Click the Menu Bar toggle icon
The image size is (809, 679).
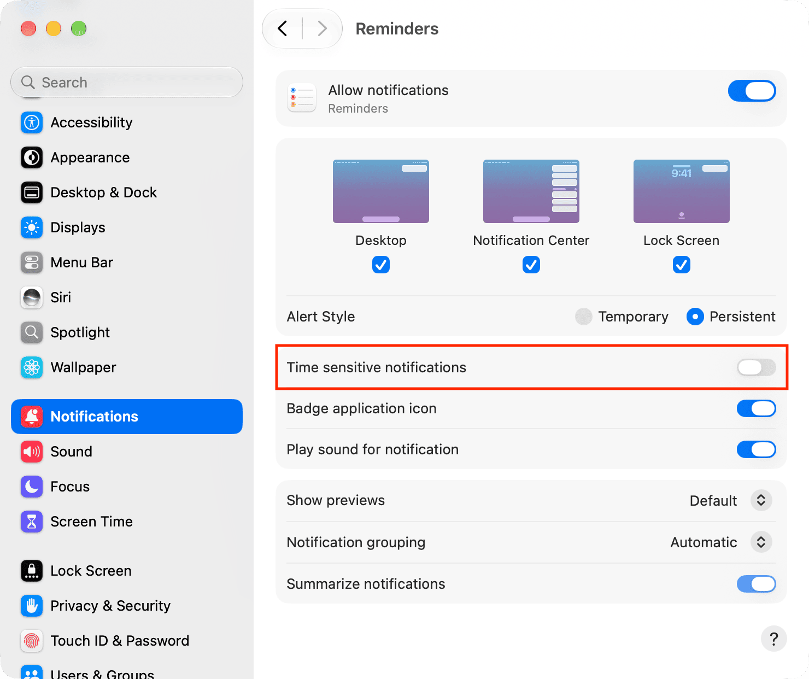point(32,262)
